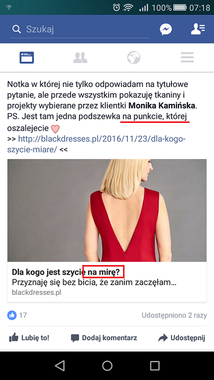Like the post with Lubię to!
This screenshot has width=214, height=380.
[x=29, y=338]
